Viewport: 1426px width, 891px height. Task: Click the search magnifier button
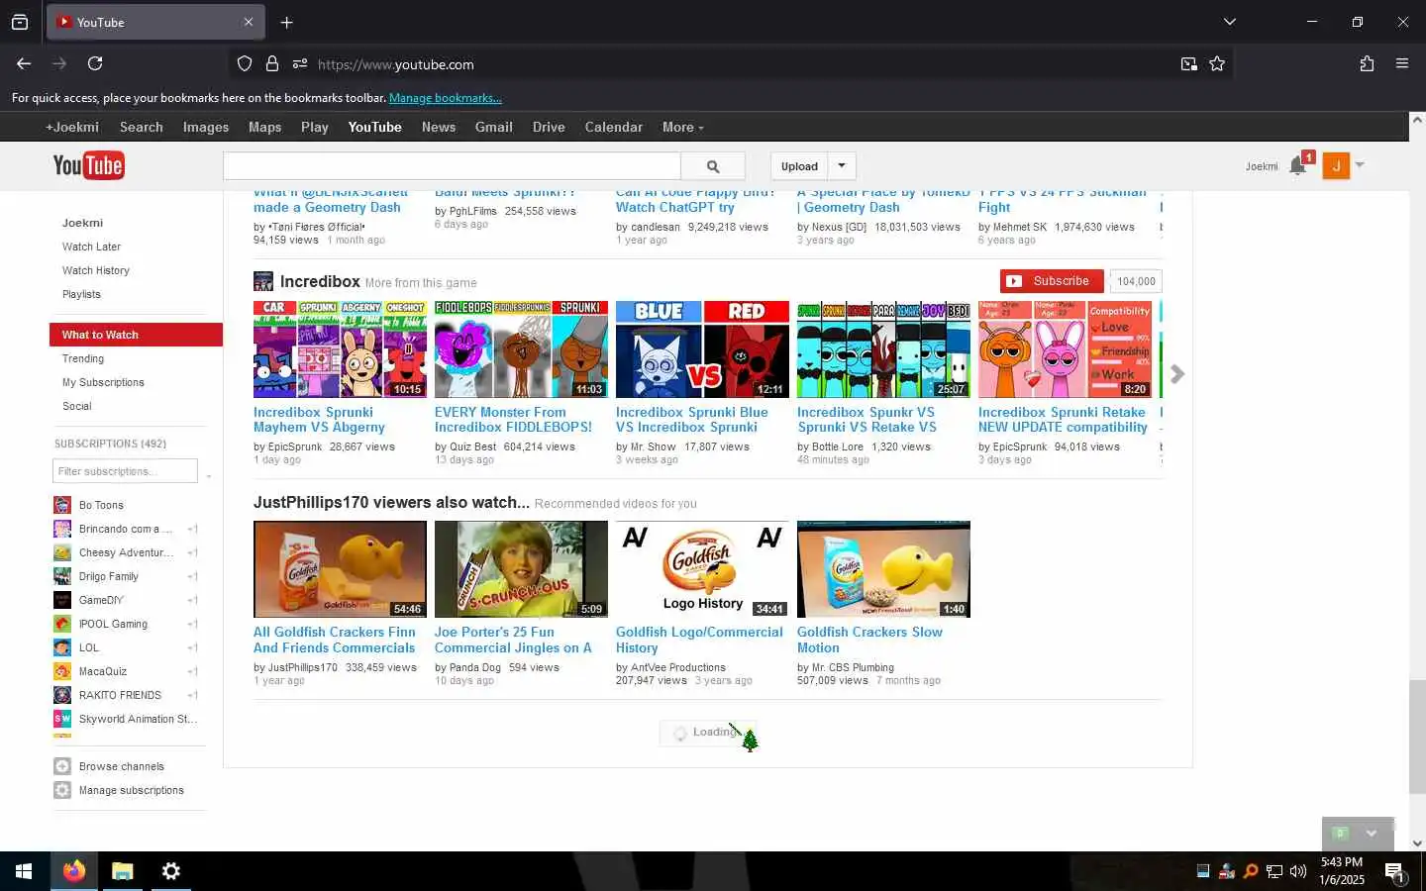[x=712, y=166]
